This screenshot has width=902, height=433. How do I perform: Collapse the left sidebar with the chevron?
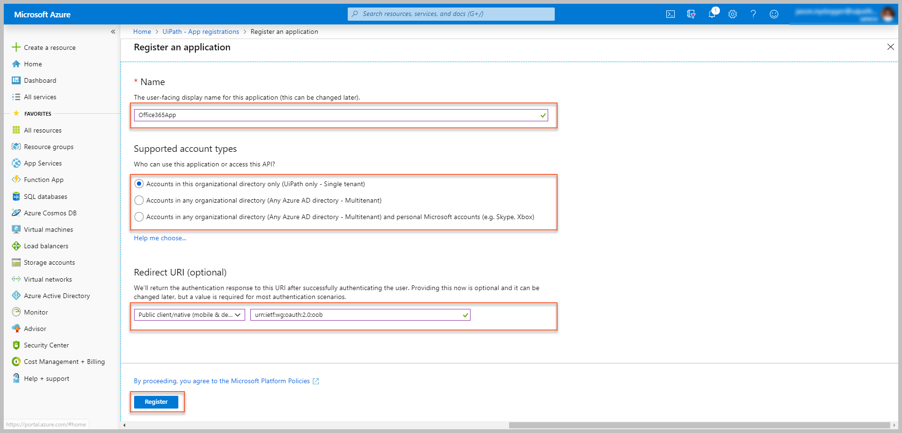(x=113, y=31)
